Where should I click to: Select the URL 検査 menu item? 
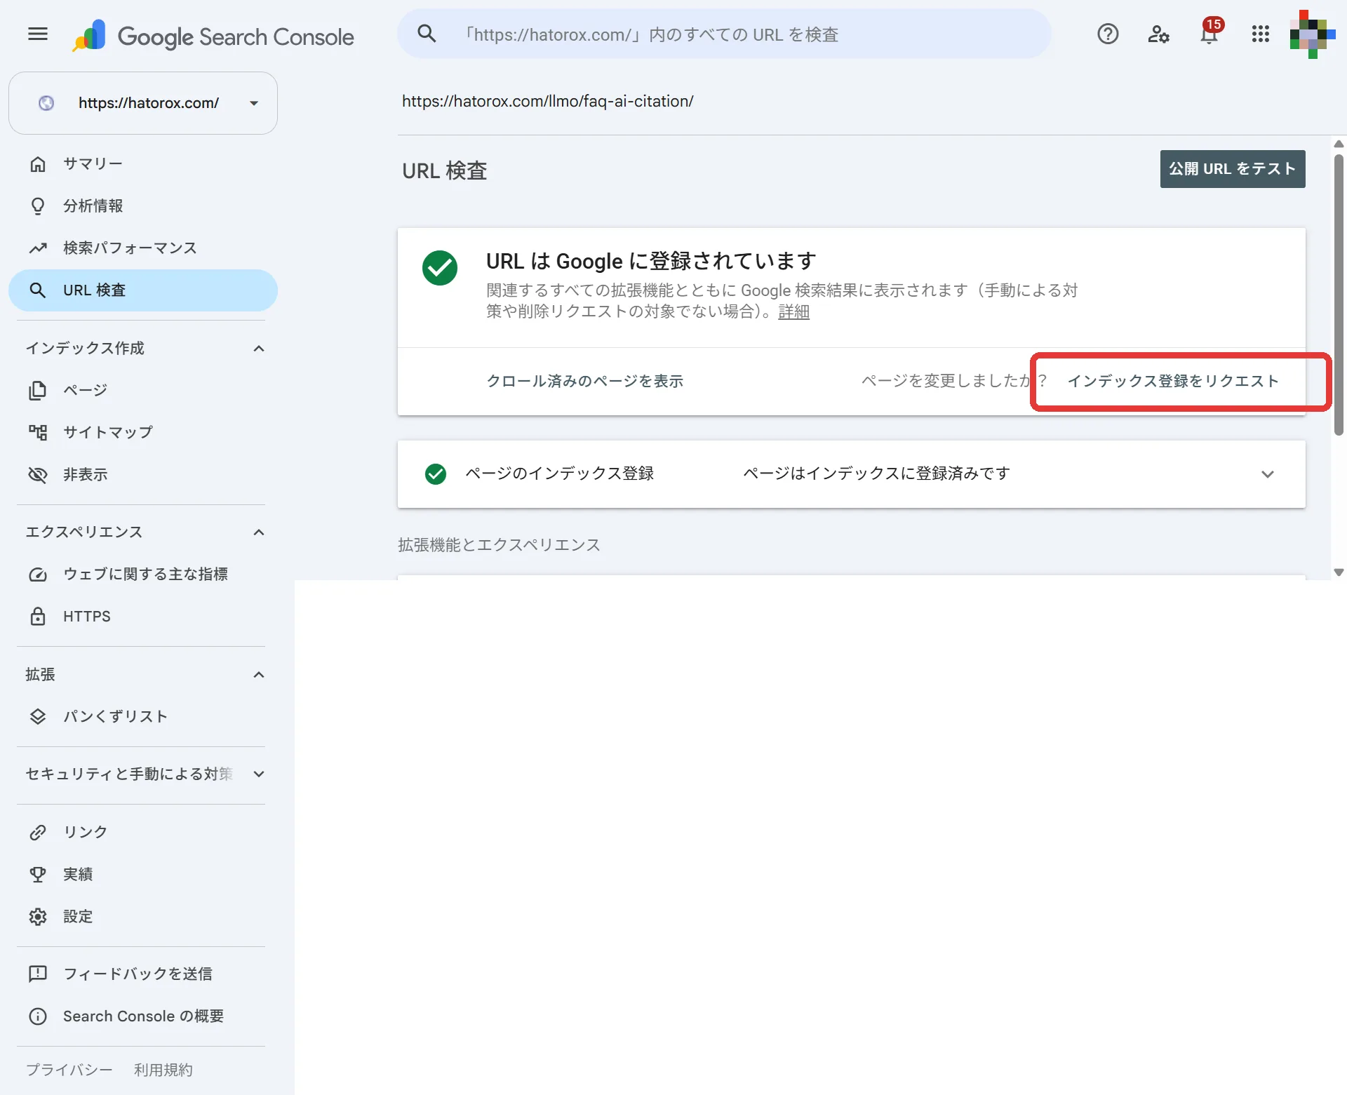point(143,290)
